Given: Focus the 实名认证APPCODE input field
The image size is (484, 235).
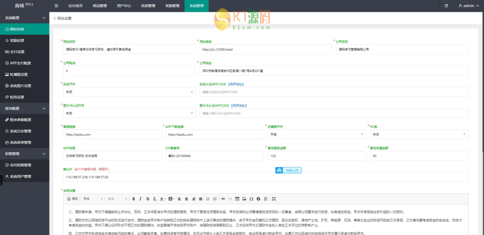Looking at the screenshot, I should (x=334, y=92).
